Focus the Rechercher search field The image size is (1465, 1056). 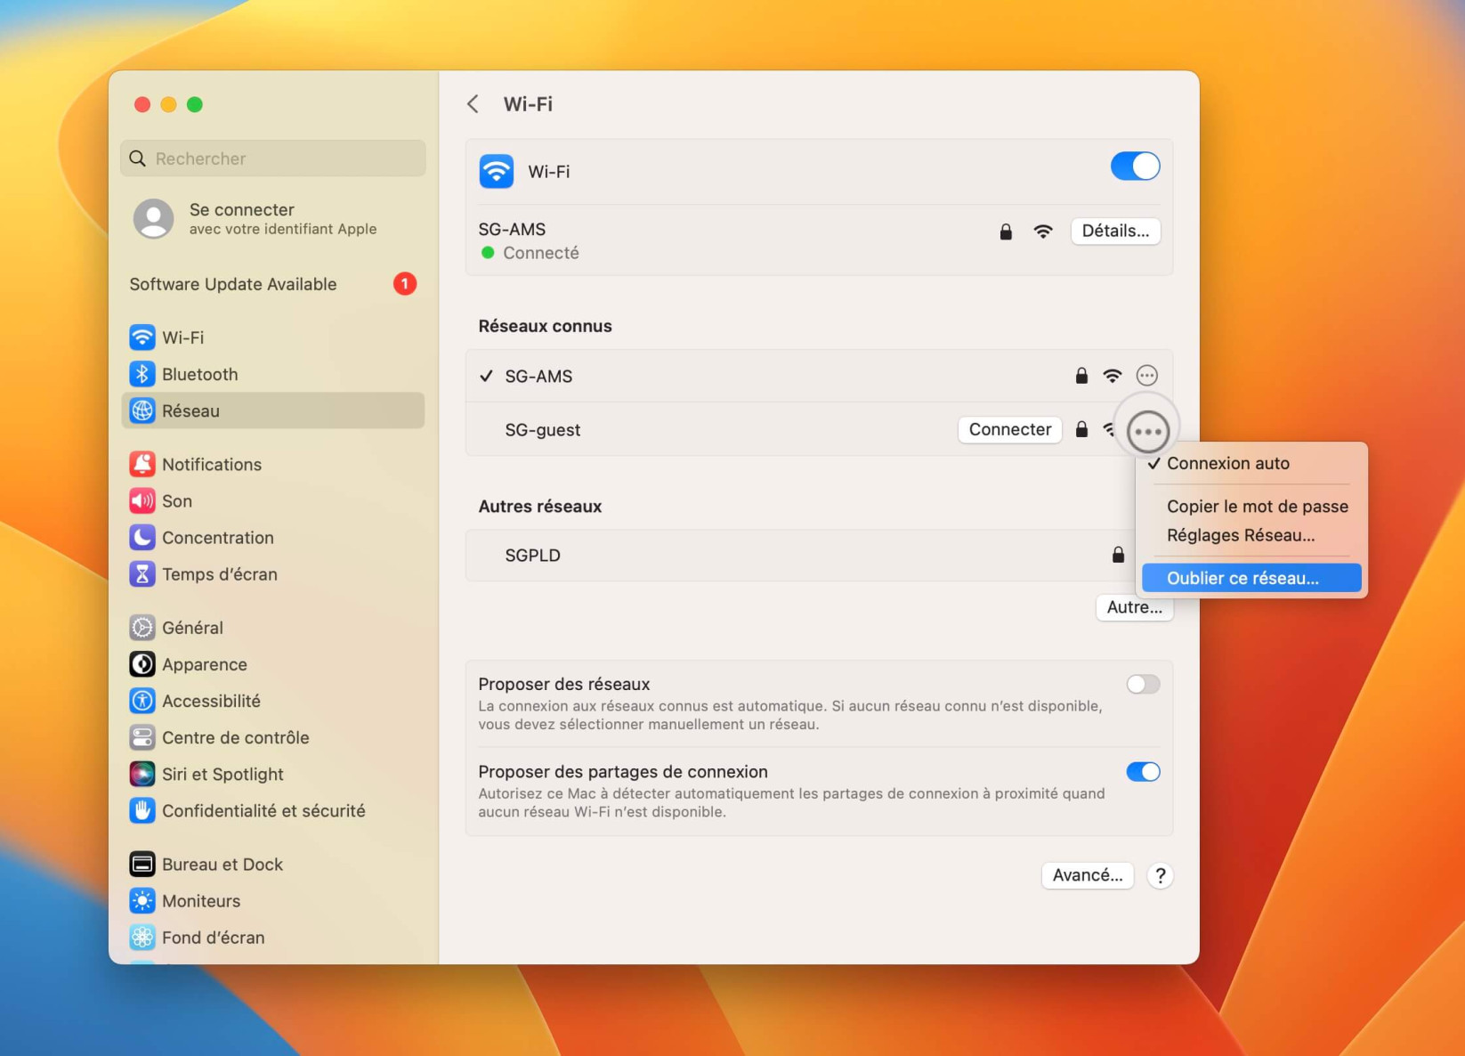click(x=272, y=158)
